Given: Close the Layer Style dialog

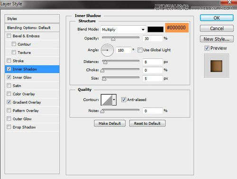Looking at the screenshot, I should pyautogui.click(x=229, y=2).
